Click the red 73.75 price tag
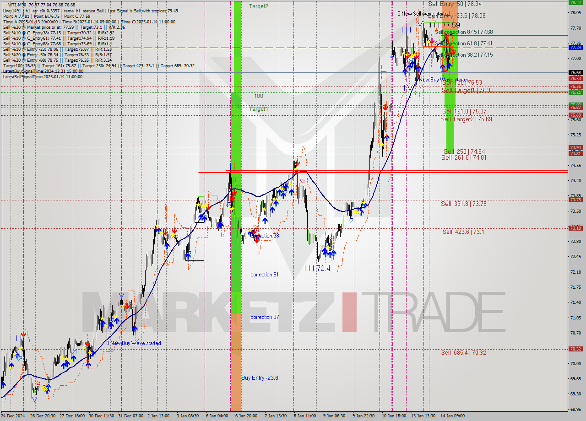This screenshot has width=586, height=421. [575, 200]
